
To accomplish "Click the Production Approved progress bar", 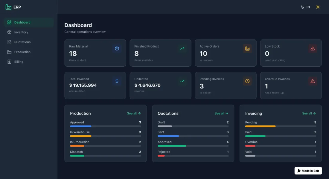I will tap(106, 126).
